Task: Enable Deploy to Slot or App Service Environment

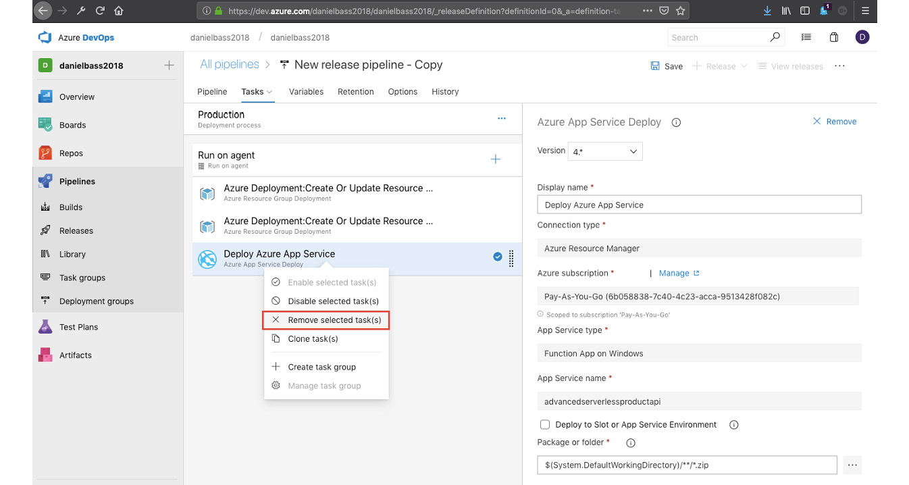Action: click(545, 425)
